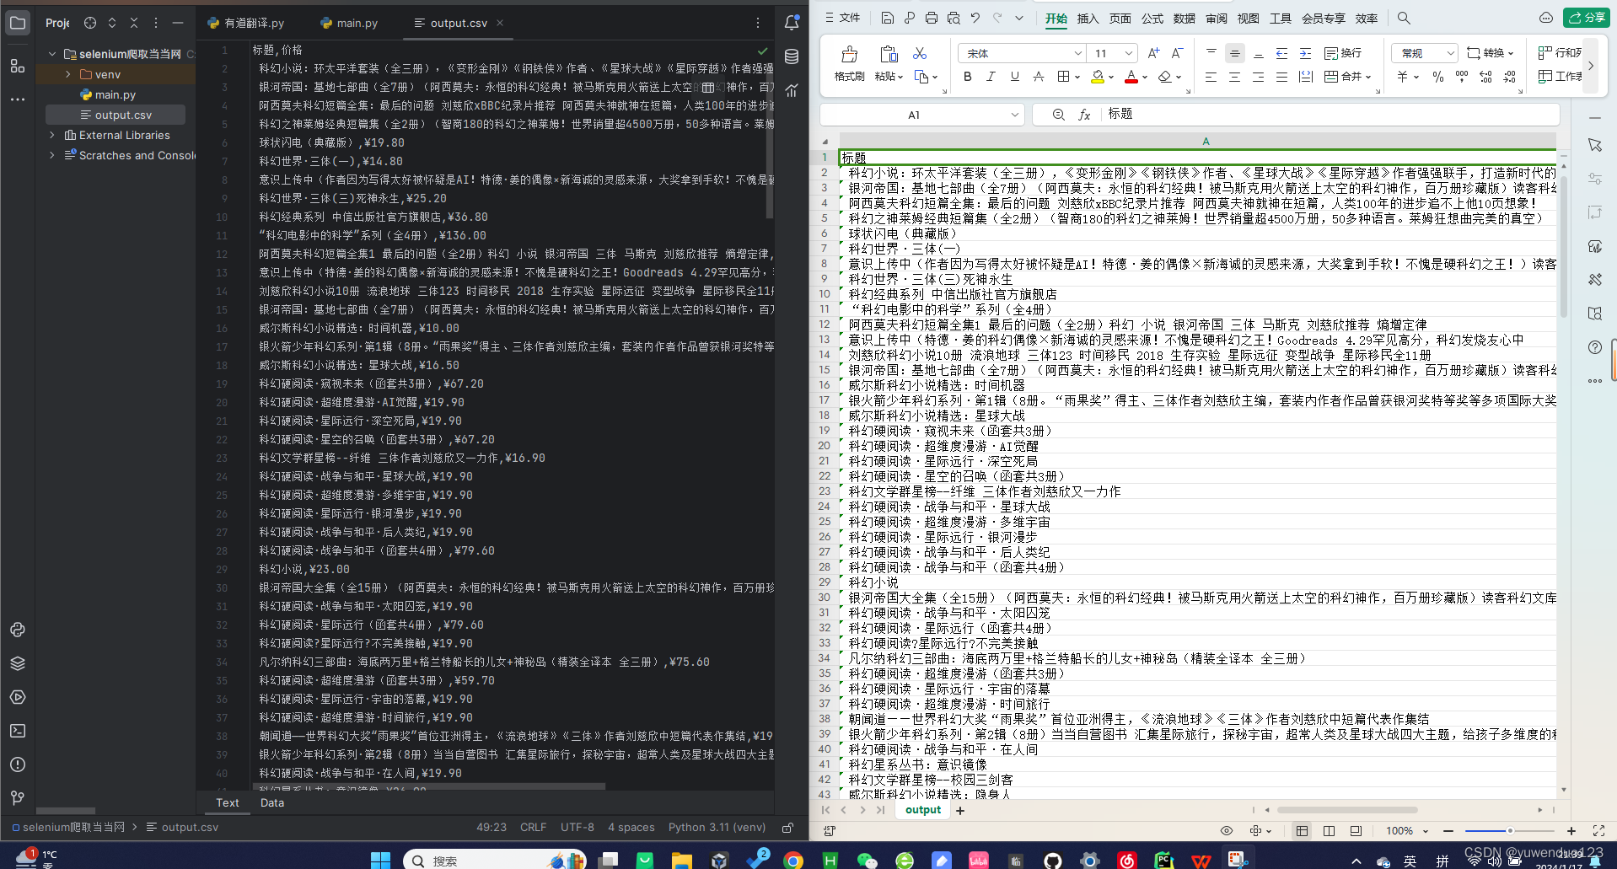Open the Services run icon in left sidebar
The image size is (1617, 869).
point(18,697)
